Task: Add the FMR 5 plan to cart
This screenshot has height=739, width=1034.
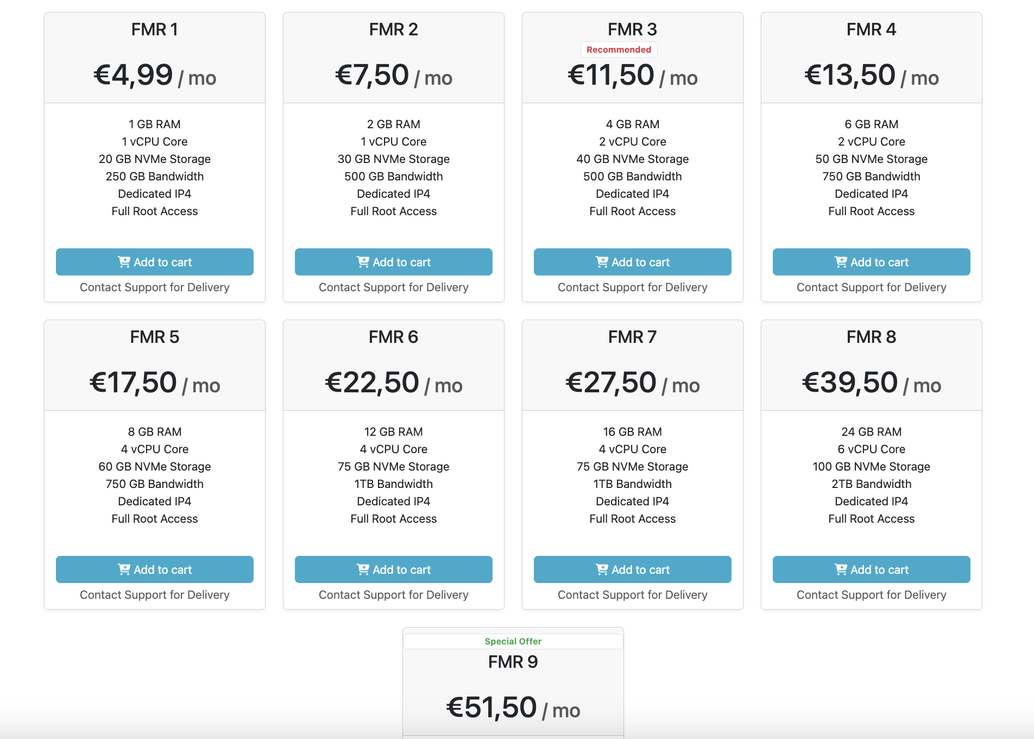Action: point(154,569)
